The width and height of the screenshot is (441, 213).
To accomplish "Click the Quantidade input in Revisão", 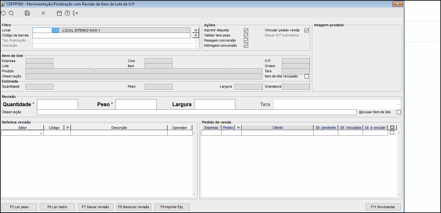I will (x=57, y=104).
